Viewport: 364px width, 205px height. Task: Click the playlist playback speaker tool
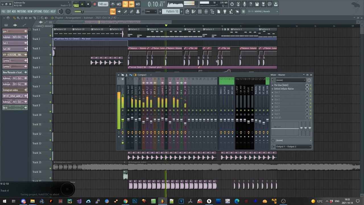(x=45, y=18)
